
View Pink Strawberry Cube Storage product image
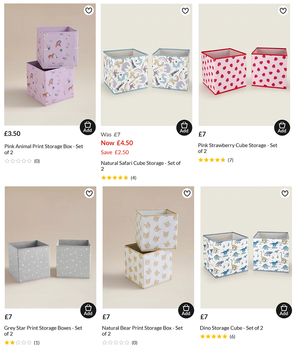click(244, 65)
